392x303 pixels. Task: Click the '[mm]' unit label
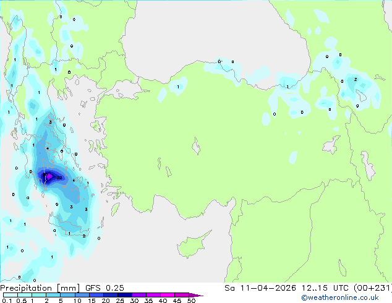[x=68, y=288]
